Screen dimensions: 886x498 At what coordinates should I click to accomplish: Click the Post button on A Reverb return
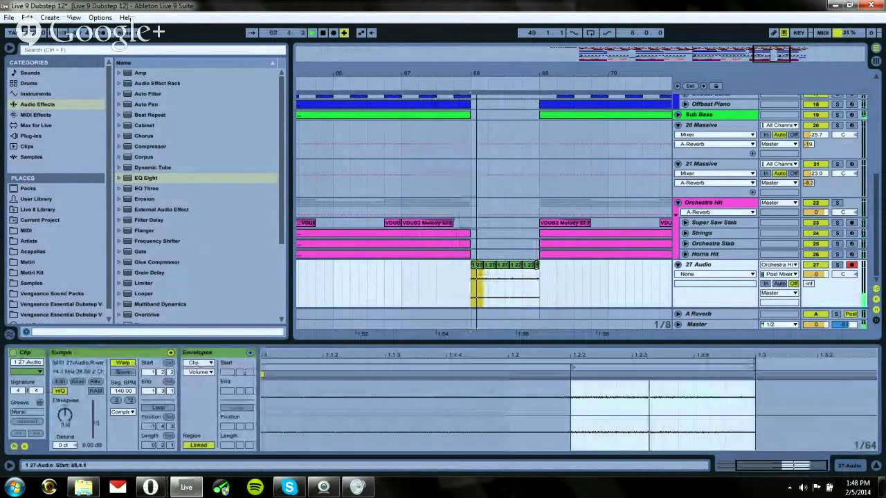(x=851, y=314)
